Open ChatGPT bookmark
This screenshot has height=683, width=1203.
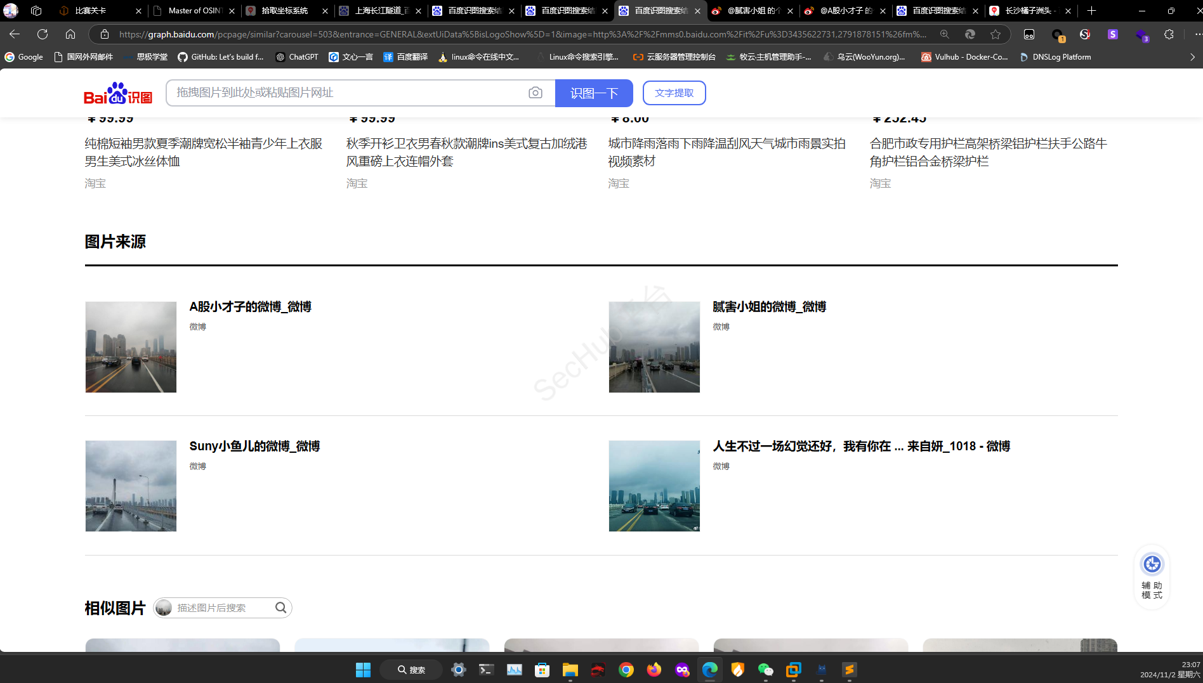coord(297,57)
